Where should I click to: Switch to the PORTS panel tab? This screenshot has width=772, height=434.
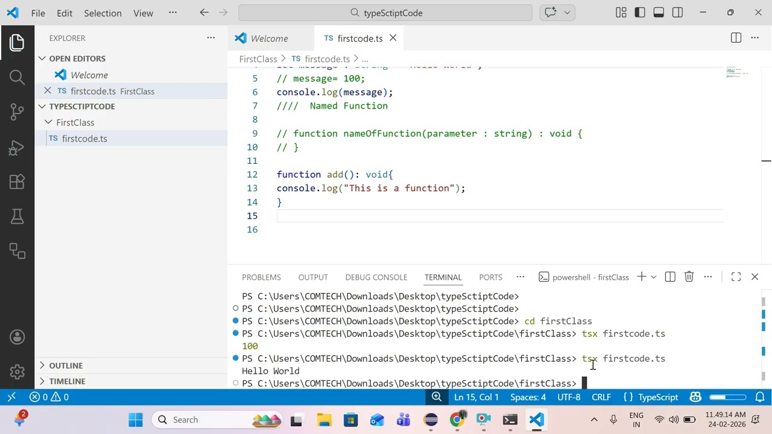click(490, 277)
